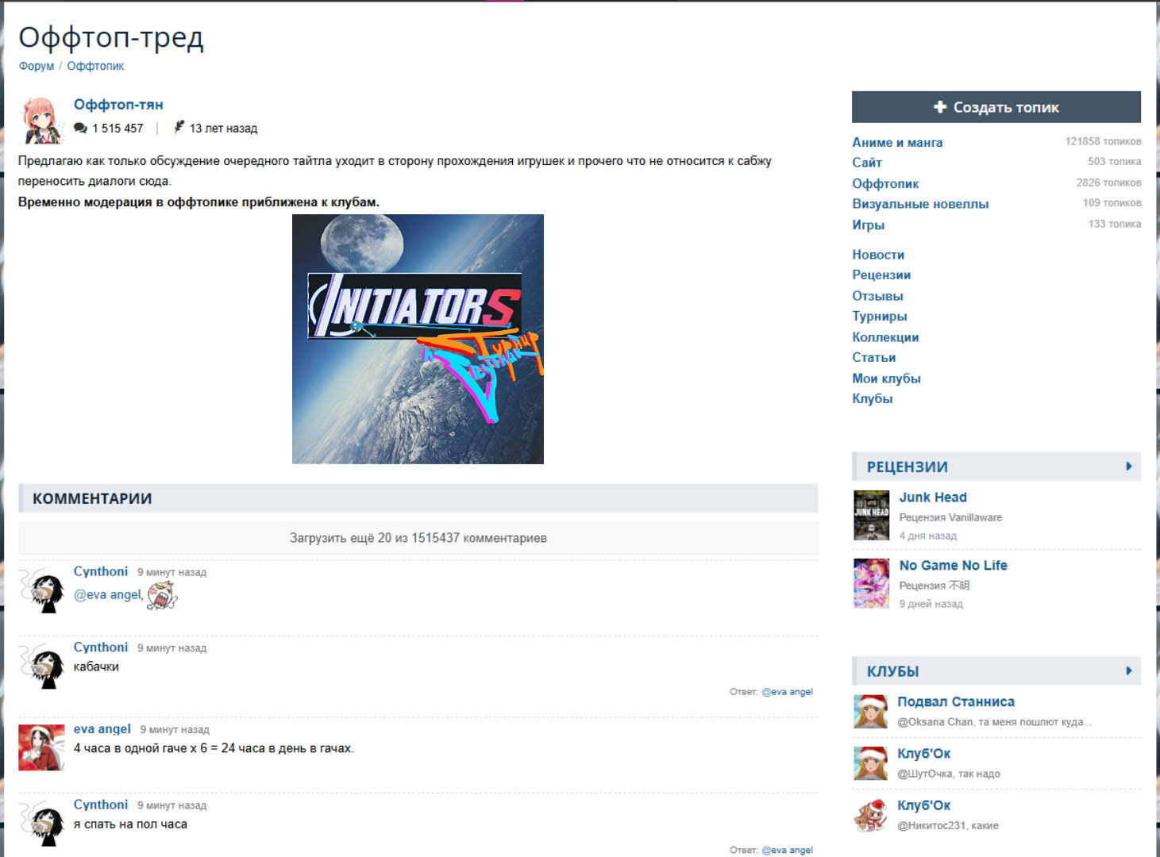Click eva angel's Santa avatar
This screenshot has width=1160, height=857.
(x=41, y=747)
